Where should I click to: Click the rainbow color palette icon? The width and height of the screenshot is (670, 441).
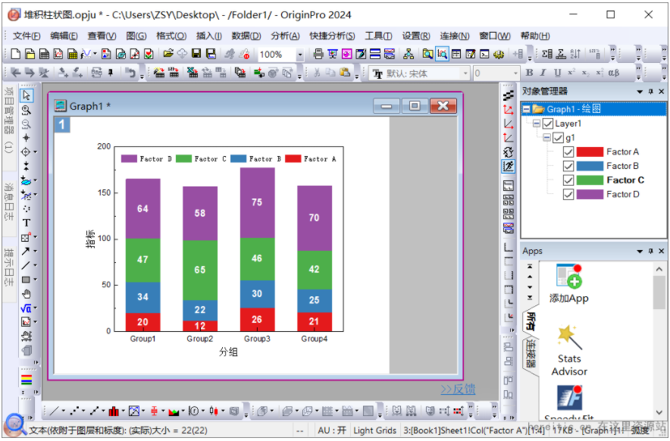(27, 380)
